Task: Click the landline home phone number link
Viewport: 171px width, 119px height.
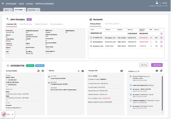Action: pos(12,84)
